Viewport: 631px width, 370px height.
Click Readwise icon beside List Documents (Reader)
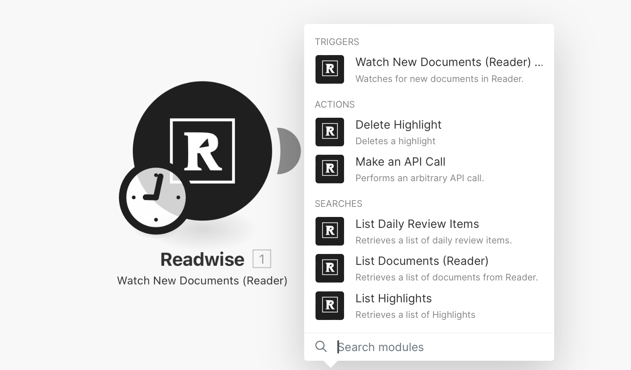click(330, 268)
